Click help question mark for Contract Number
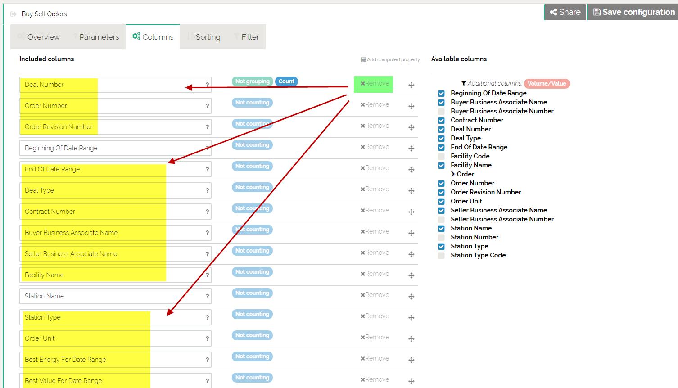Image resolution: width=678 pixels, height=388 pixels. click(207, 212)
